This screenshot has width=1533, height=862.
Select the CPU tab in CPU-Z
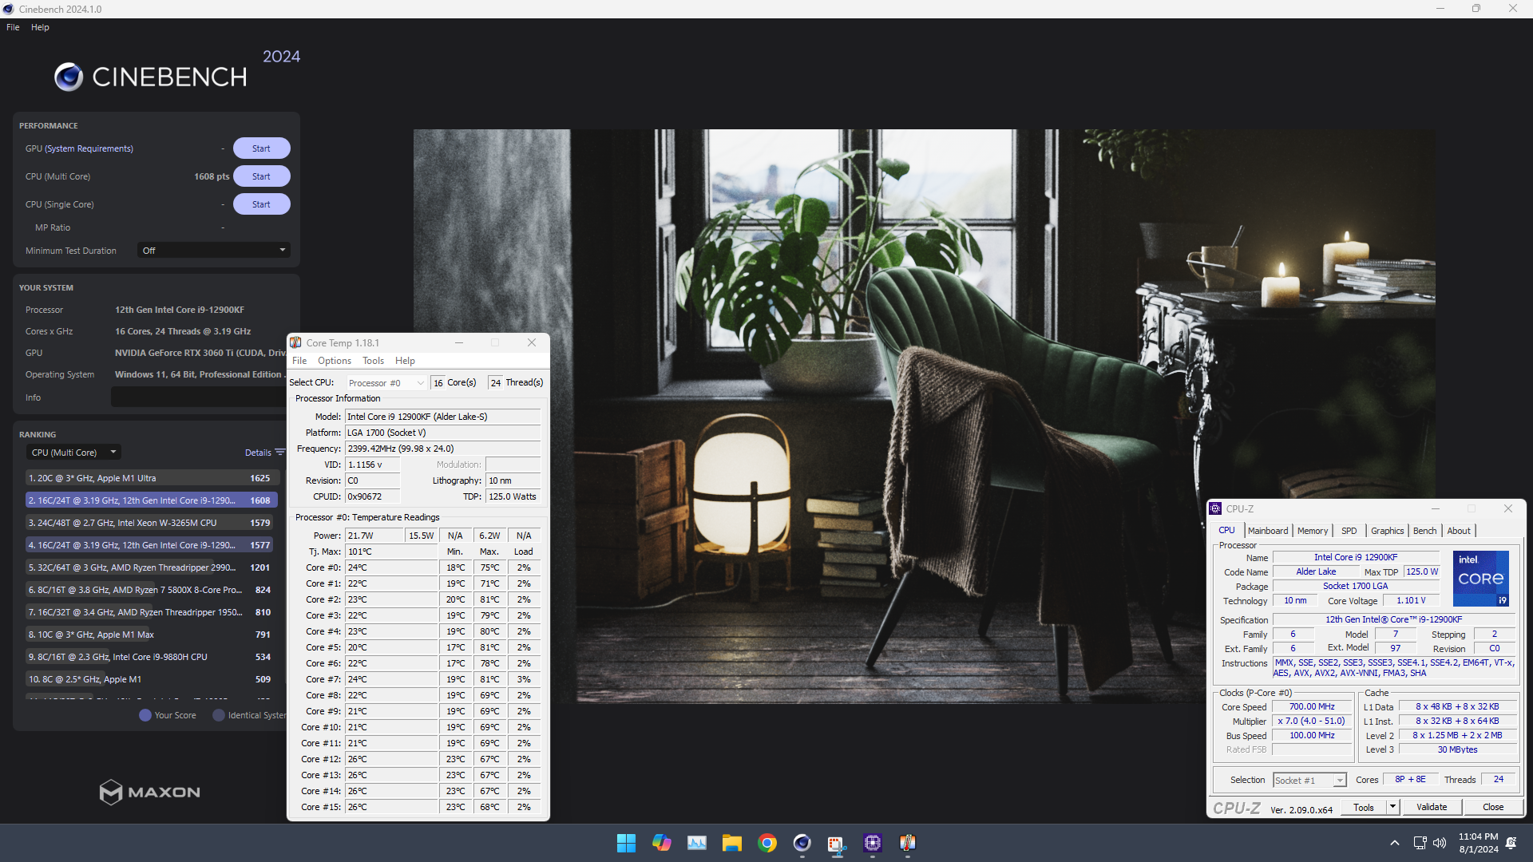click(1227, 530)
